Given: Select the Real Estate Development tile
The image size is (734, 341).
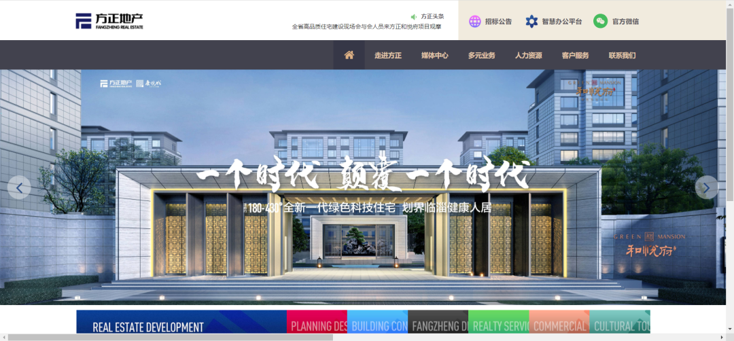Looking at the screenshot, I should (181, 322).
